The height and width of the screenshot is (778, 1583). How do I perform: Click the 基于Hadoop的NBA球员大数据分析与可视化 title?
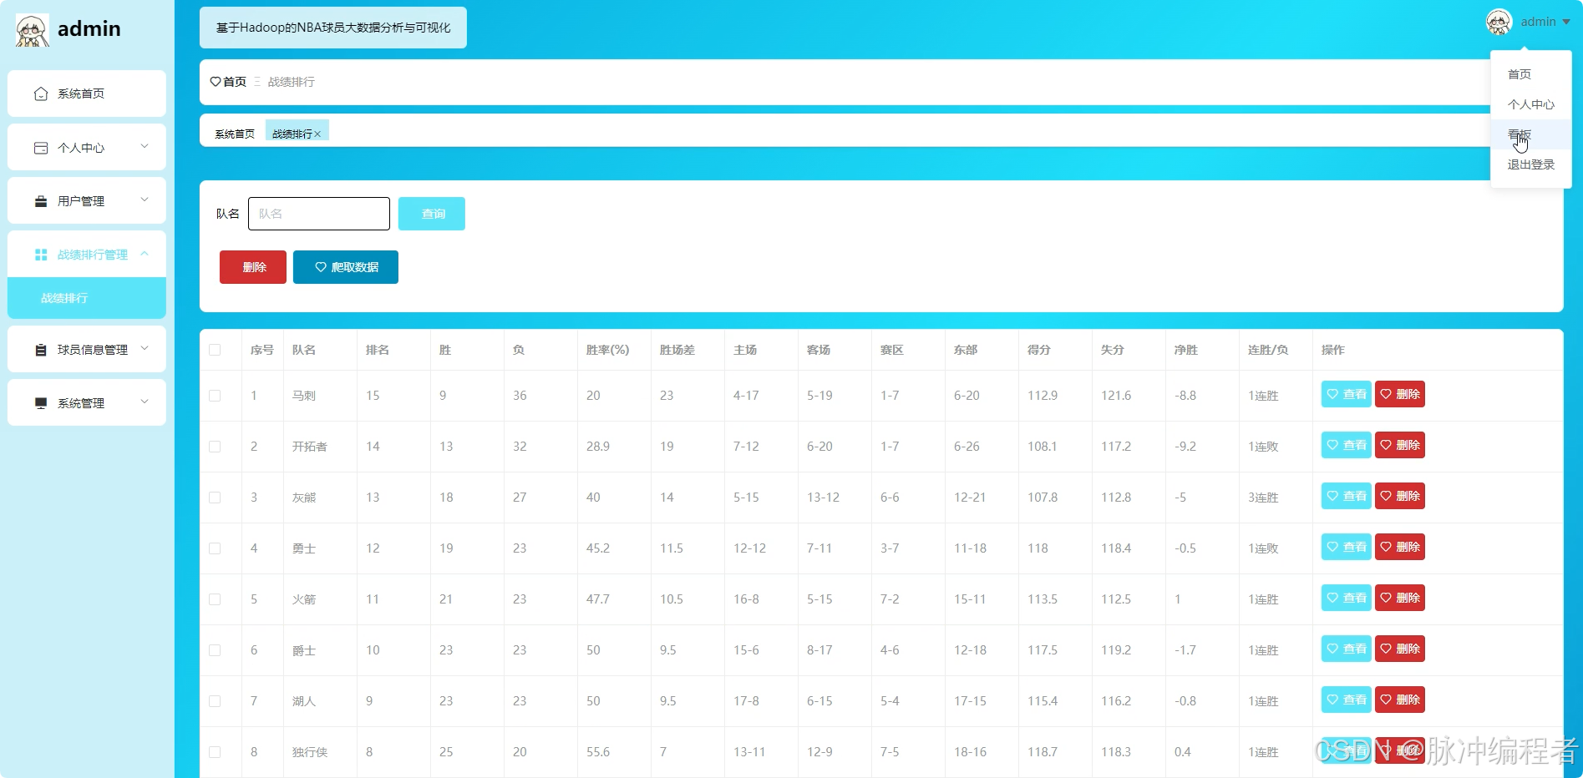point(333,28)
